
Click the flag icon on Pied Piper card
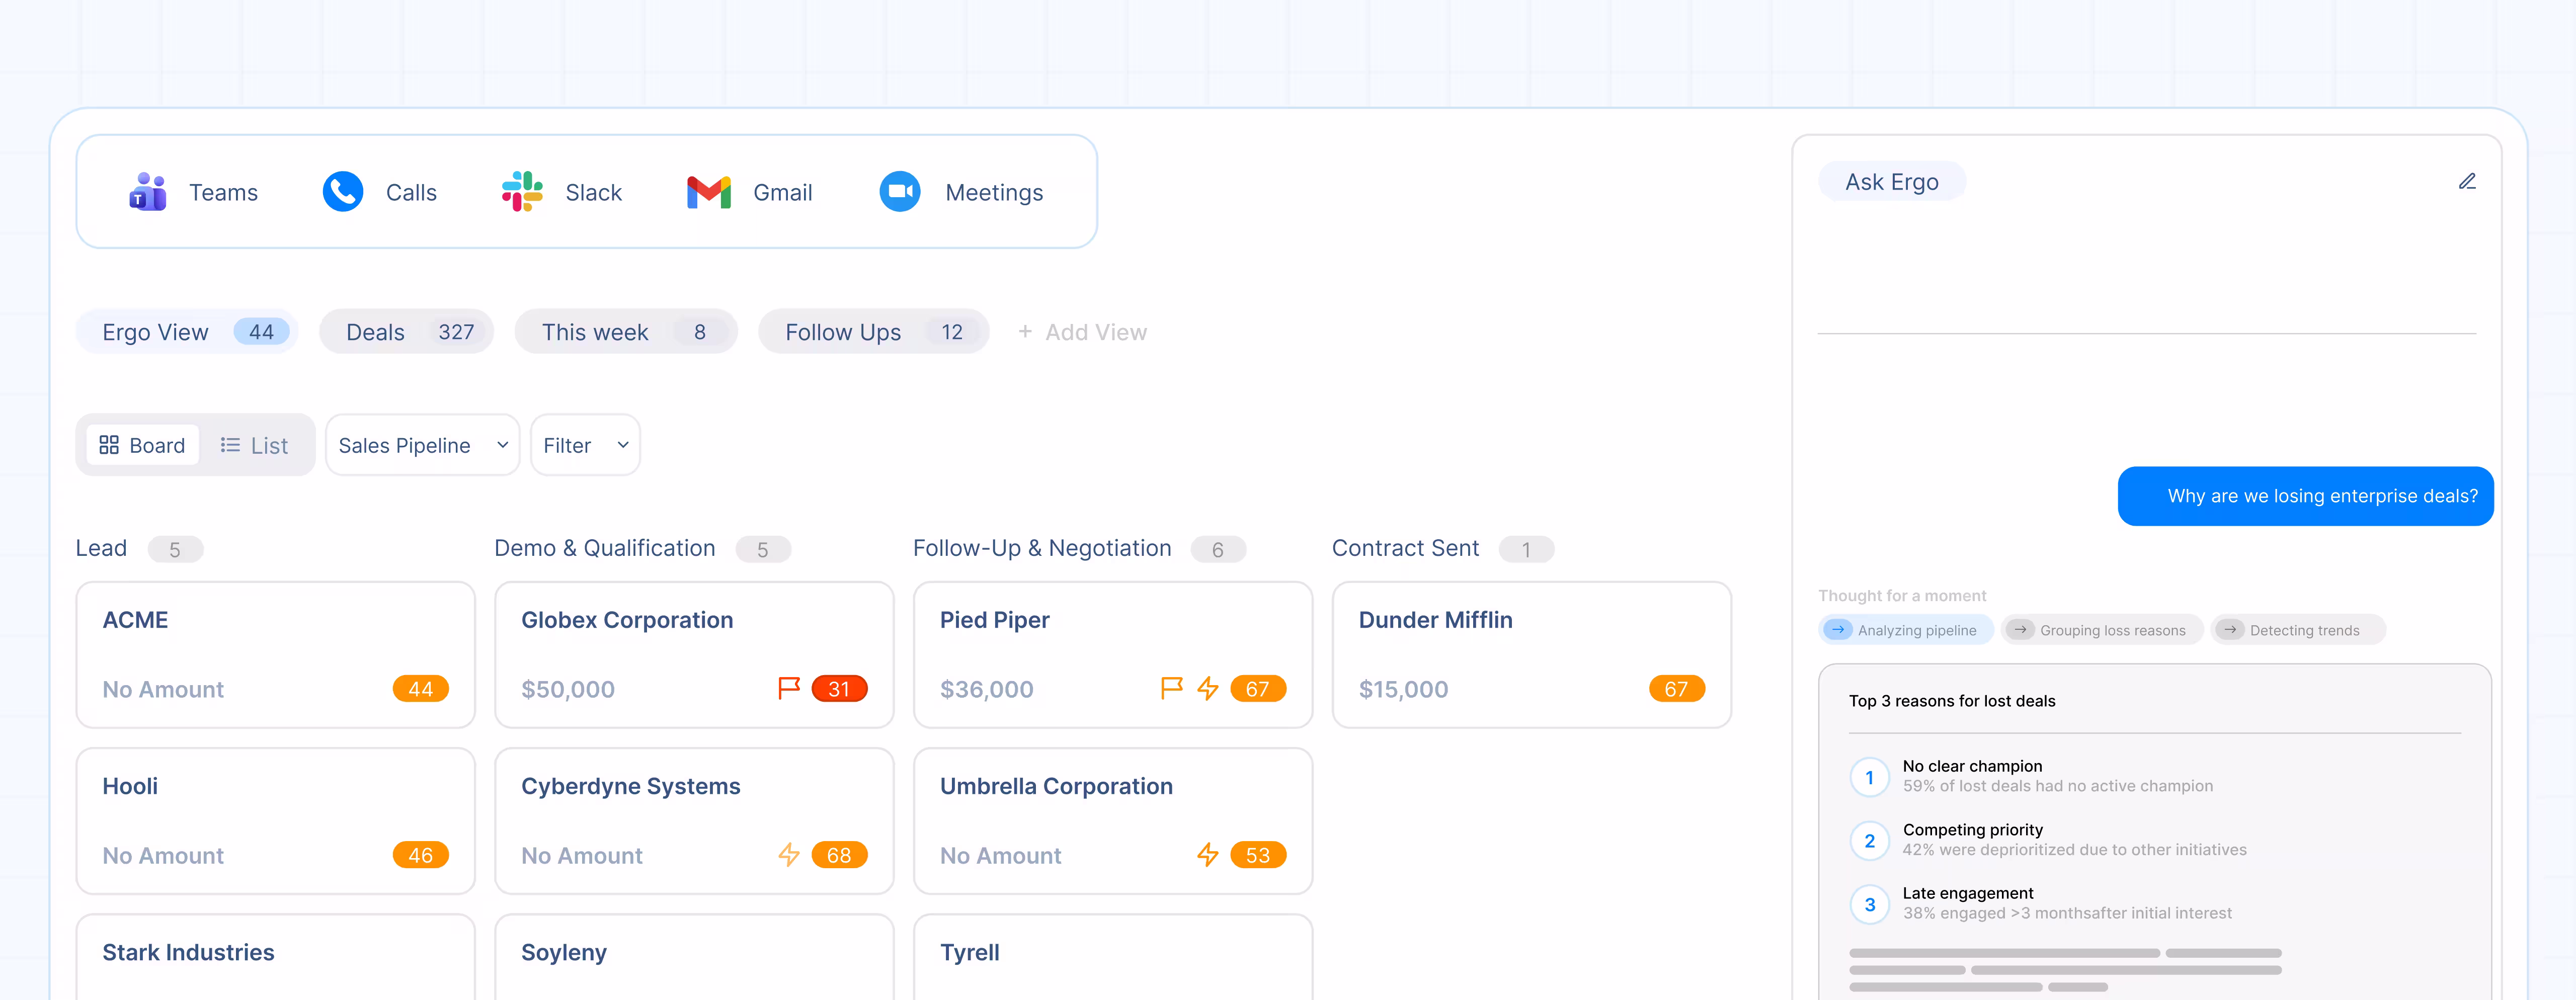coord(1171,688)
